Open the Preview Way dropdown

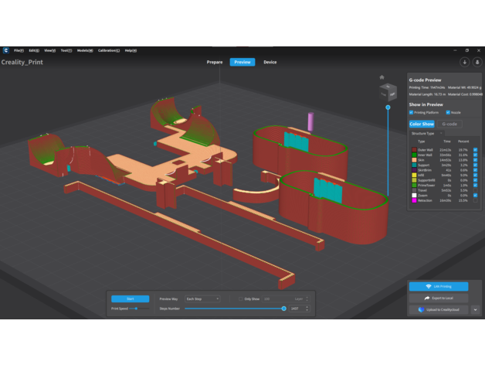(x=201, y=298)
